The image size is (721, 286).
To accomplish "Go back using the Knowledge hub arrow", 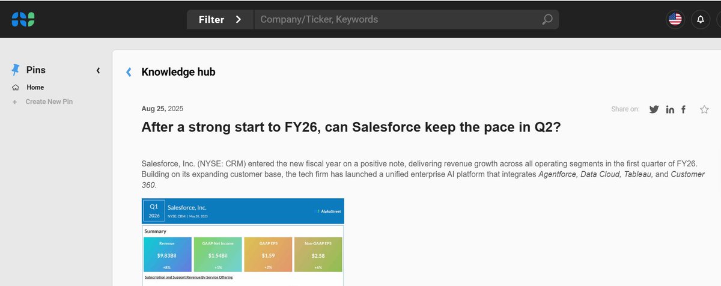I will coord(129,72).
